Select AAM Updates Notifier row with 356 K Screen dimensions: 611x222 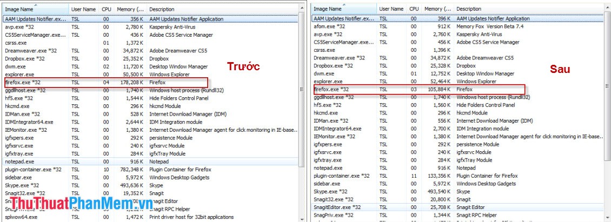[x=151, y=19]
